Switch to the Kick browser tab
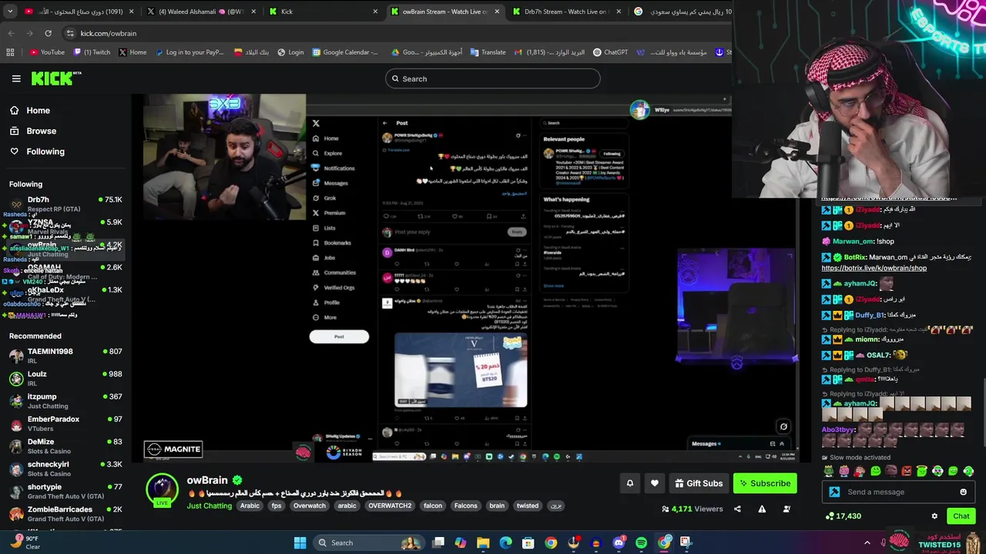 coord(324,12)
